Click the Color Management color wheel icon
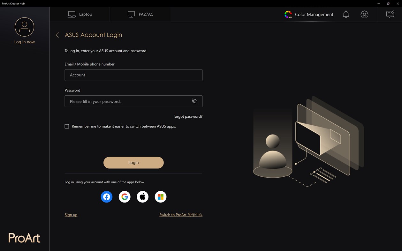Image resolution: width=402 pixels, height=251 pixels. (x=288, y=14)
